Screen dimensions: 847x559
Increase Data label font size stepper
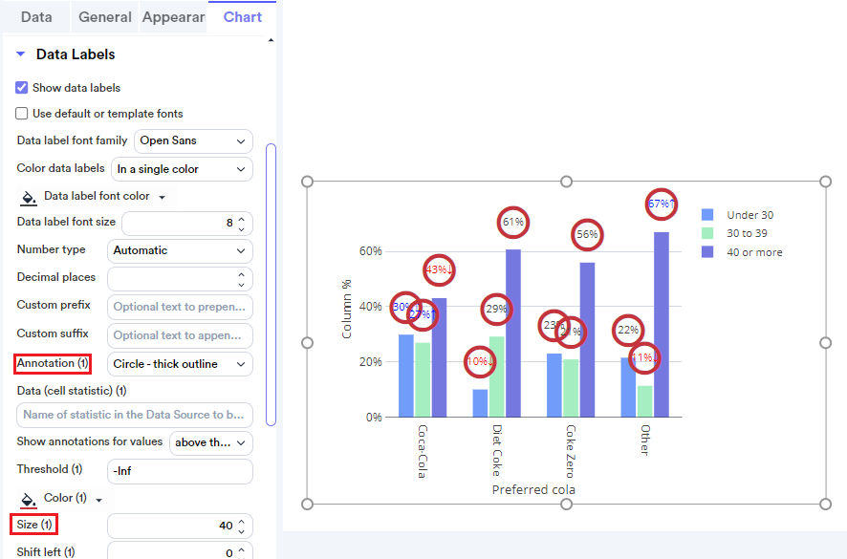(242, 219)
